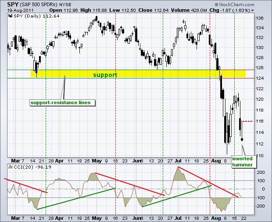Click the SPY ticker symbol title
Viewport: 272px width, 222px height.
[13, 4]
